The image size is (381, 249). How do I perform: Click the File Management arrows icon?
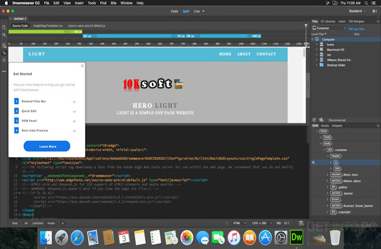click(4, 35)
